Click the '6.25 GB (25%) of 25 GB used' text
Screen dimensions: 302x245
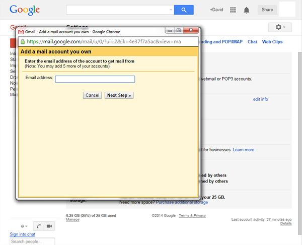point(91,215)
